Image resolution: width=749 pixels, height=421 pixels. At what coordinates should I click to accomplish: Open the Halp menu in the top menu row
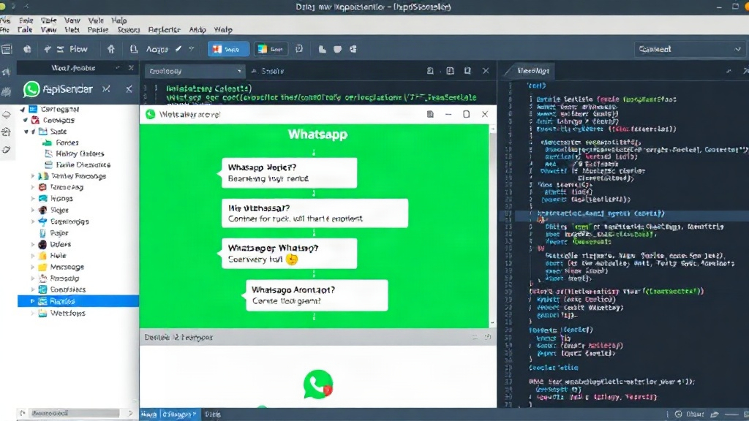click(119, 20)
